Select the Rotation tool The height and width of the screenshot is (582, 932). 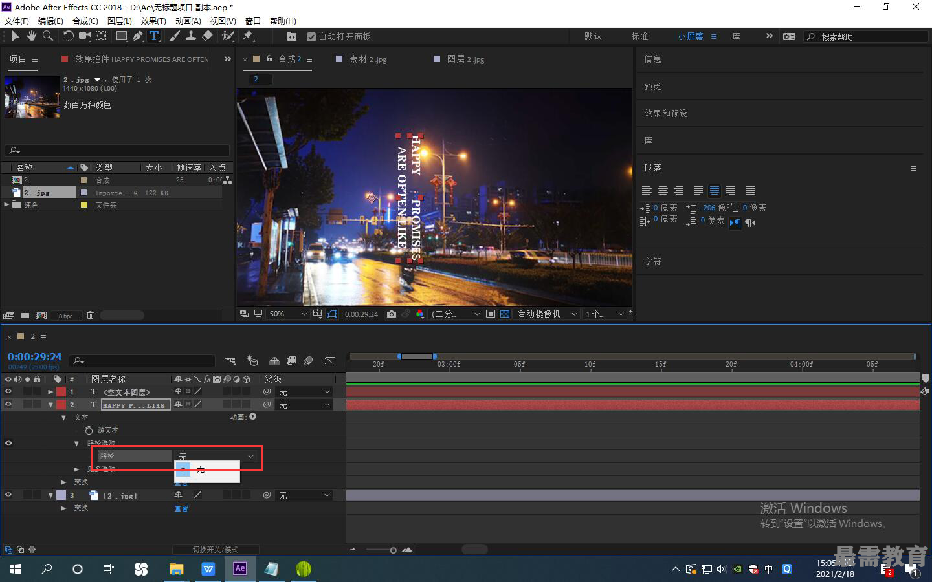coord(68,36)
